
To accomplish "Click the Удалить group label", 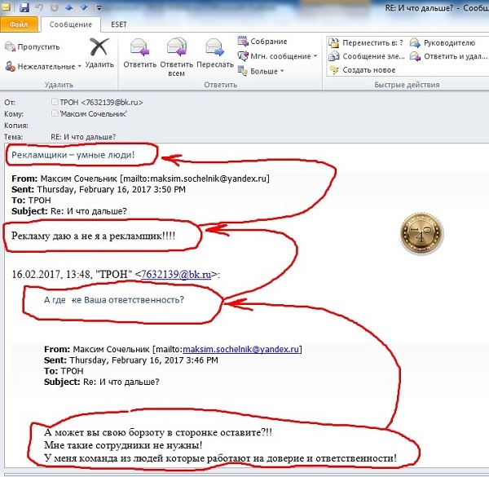I will click(x=59, y=85).
